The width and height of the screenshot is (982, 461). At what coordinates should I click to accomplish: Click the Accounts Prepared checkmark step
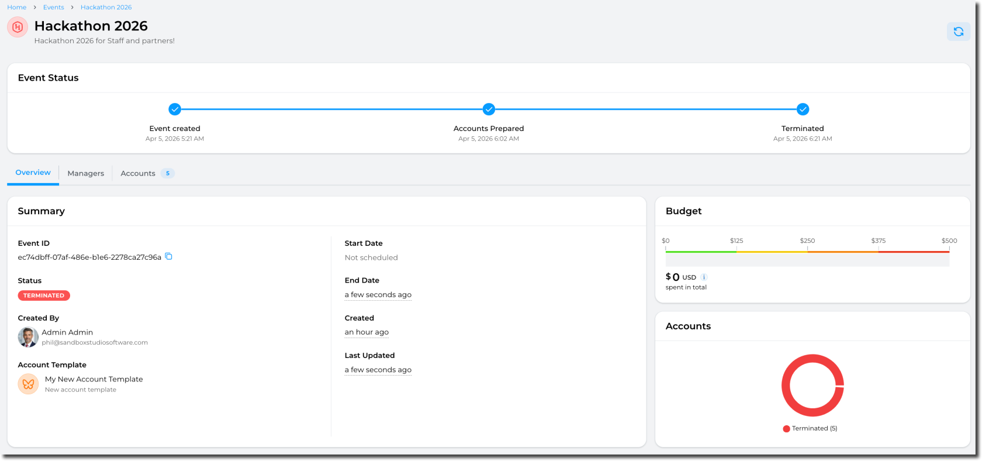pos(489,109)
